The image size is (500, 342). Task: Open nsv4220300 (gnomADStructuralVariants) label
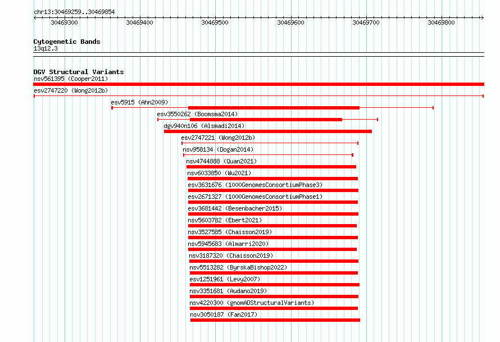point(252,303)
